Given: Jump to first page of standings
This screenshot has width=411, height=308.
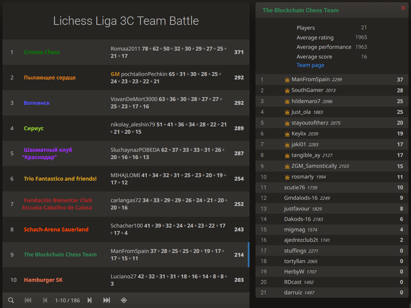Looking at the screenshot, I should tap(28, 300).
